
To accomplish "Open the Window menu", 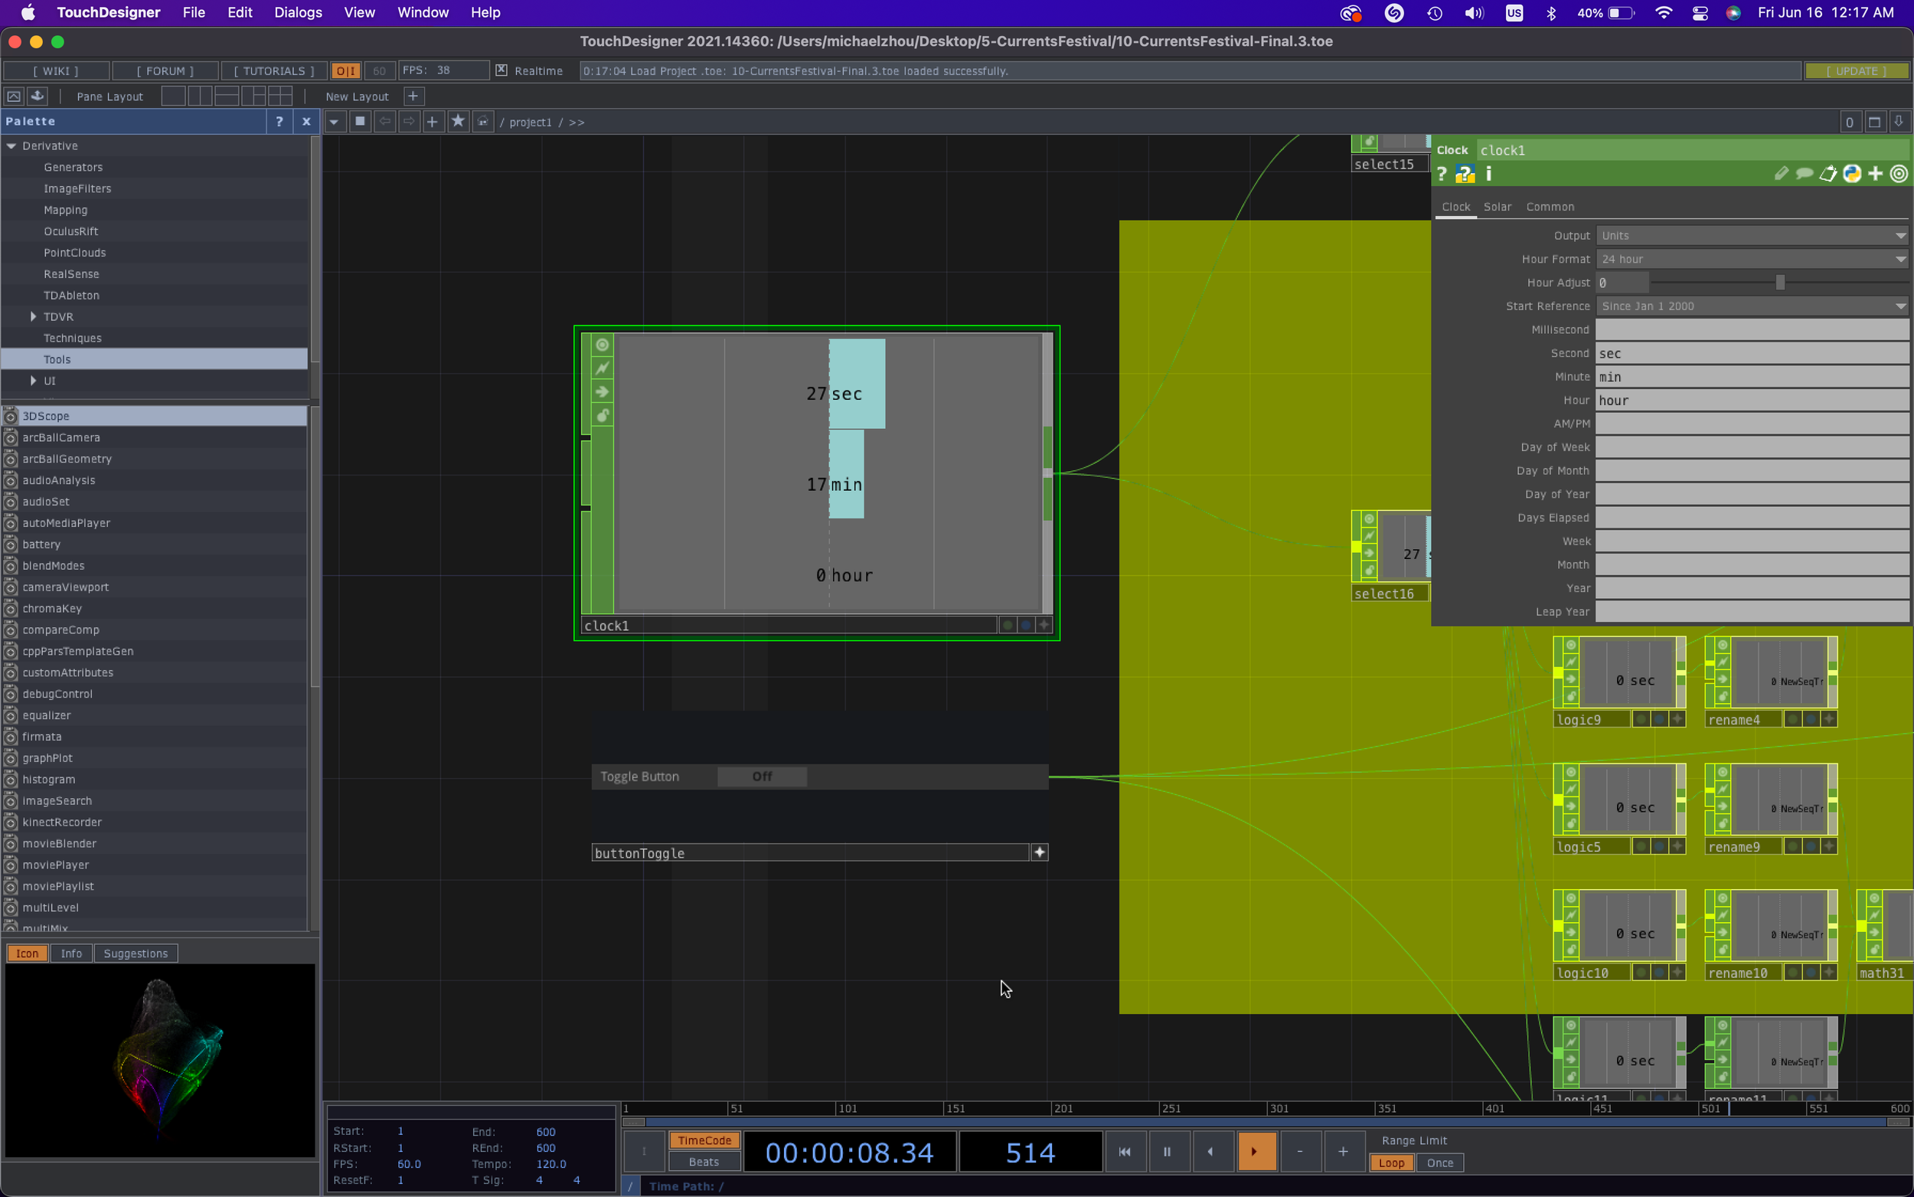I will click(423, 13).
